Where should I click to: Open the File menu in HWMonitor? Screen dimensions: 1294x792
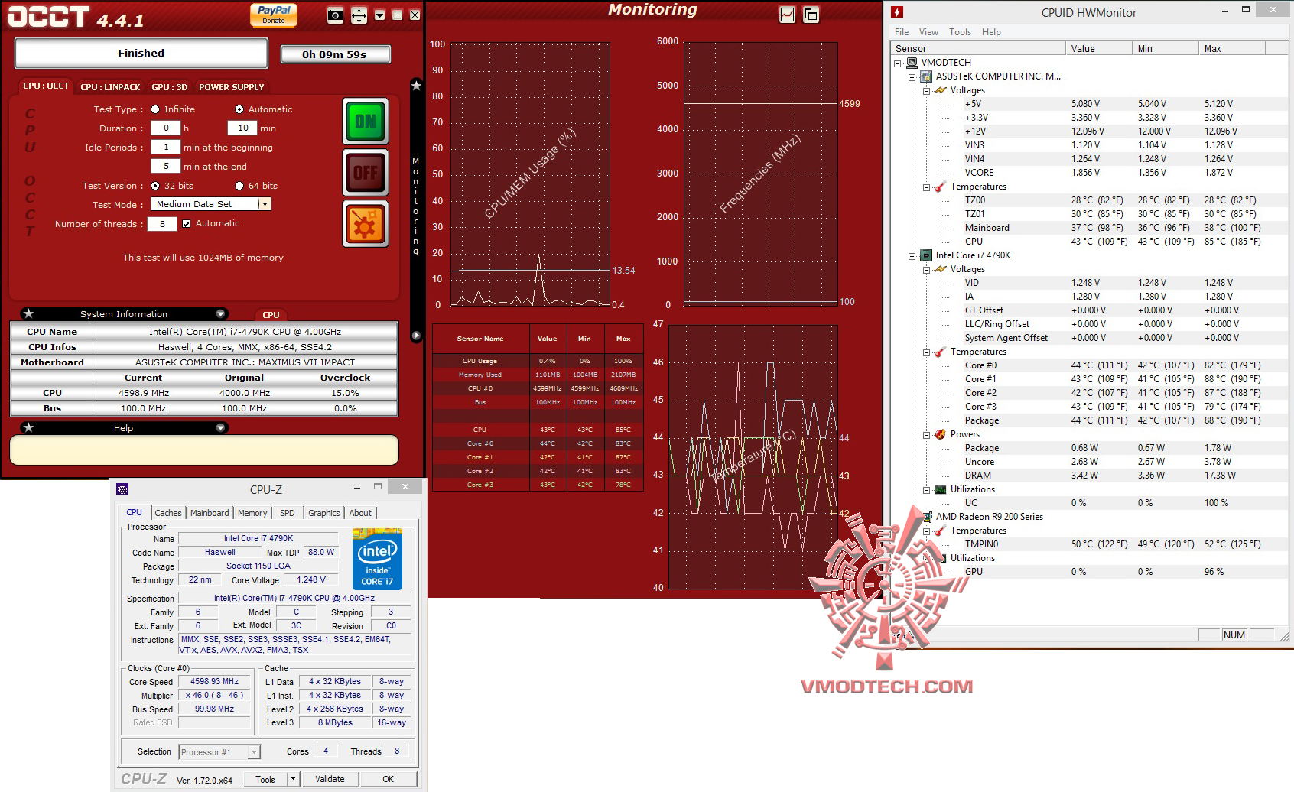click(902, 32)
